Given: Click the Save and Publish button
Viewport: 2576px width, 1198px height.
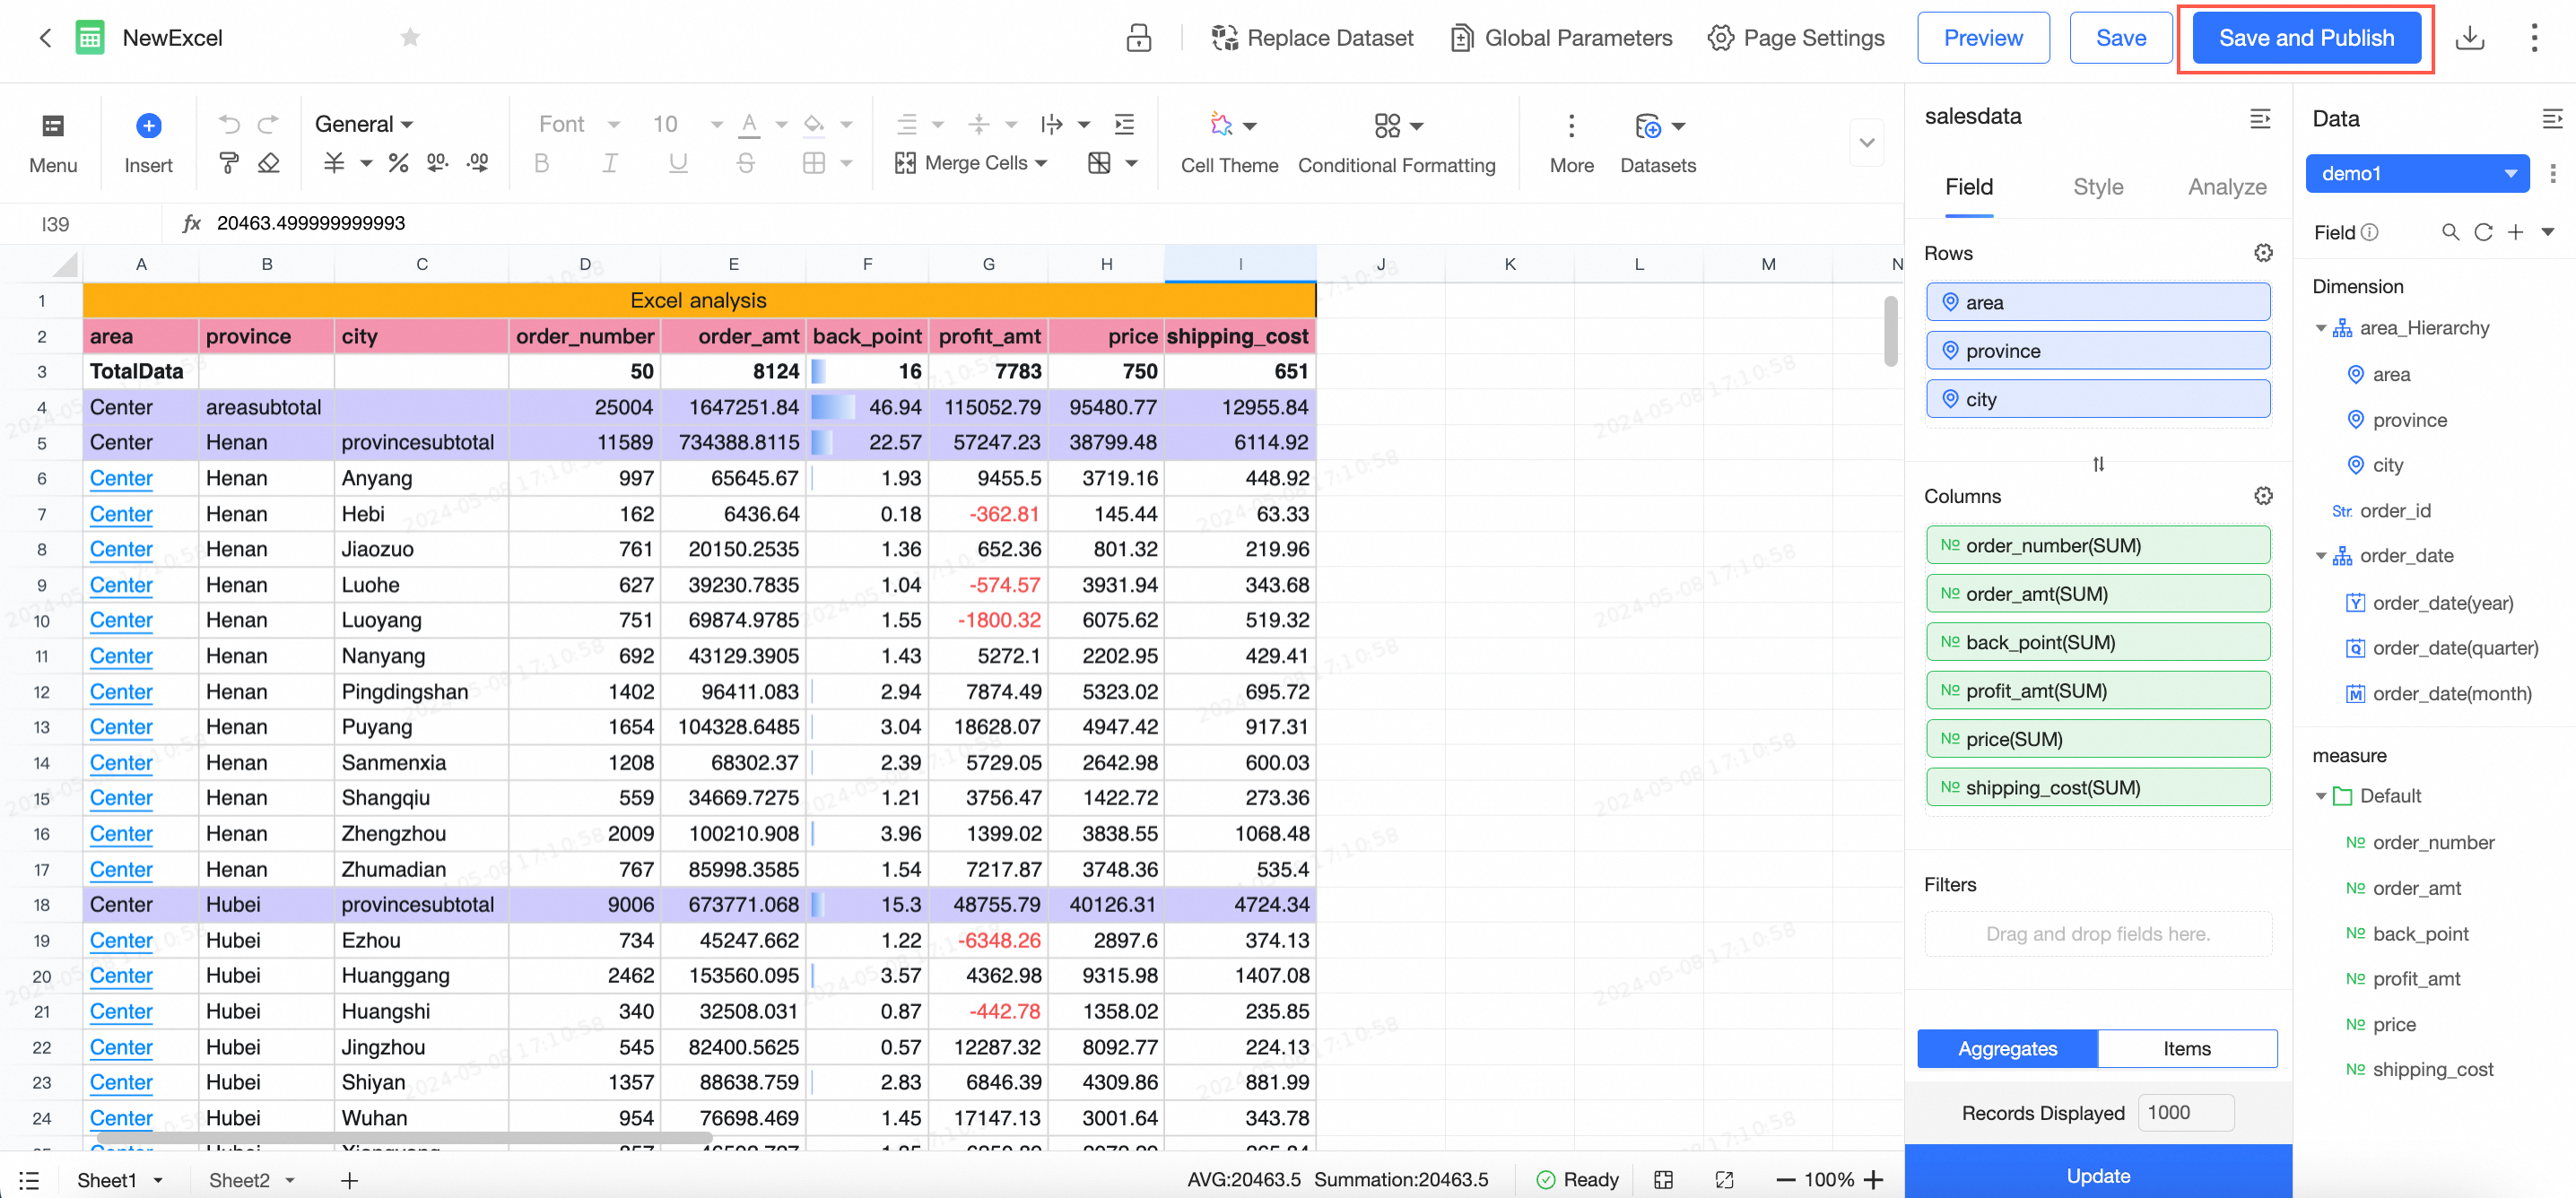Looking at the screenshot, I should (x=2306, y=38).
